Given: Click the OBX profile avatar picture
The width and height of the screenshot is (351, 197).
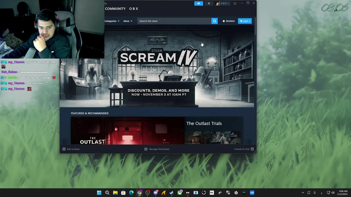Looking at the screenshot, I should (217, 4).
